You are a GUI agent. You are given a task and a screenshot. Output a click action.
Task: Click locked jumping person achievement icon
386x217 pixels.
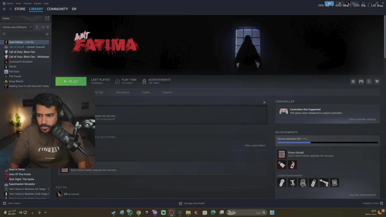[292, 183]
